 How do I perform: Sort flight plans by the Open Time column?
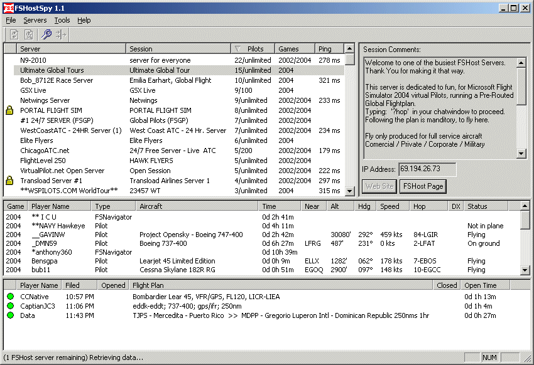(485, 285)
